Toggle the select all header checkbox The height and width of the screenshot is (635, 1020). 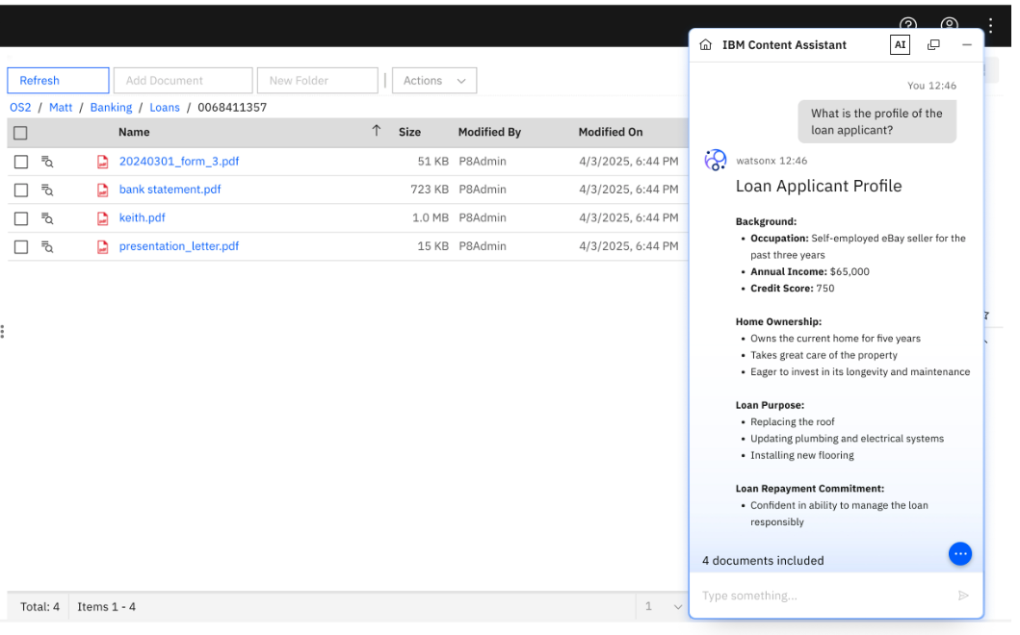tap(21, 133)
